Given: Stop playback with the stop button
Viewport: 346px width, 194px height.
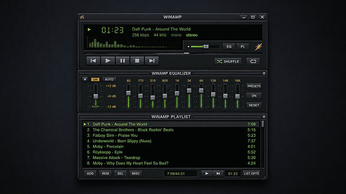Looking at the screenshot, I should tap(137, 61).
